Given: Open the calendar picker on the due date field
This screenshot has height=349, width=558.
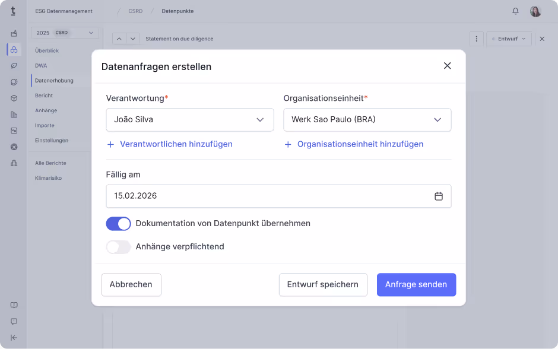Looking at the screenshot, I should (x=439, y=196).
